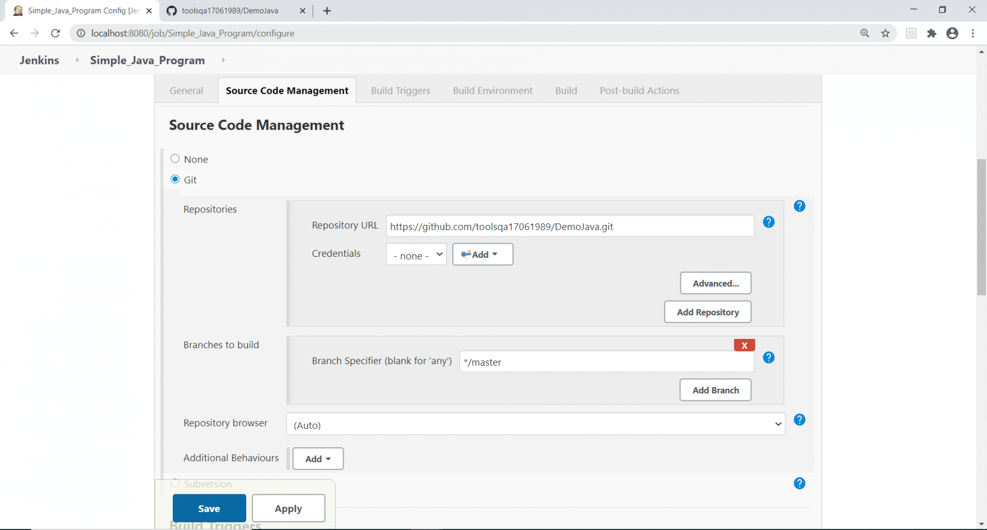Click inside the Repository URL input field

pyautogui.click(x=569, y=226)
